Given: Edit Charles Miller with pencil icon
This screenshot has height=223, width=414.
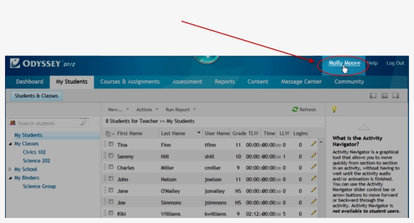Looking at the screenshot, I should point(314,167).
